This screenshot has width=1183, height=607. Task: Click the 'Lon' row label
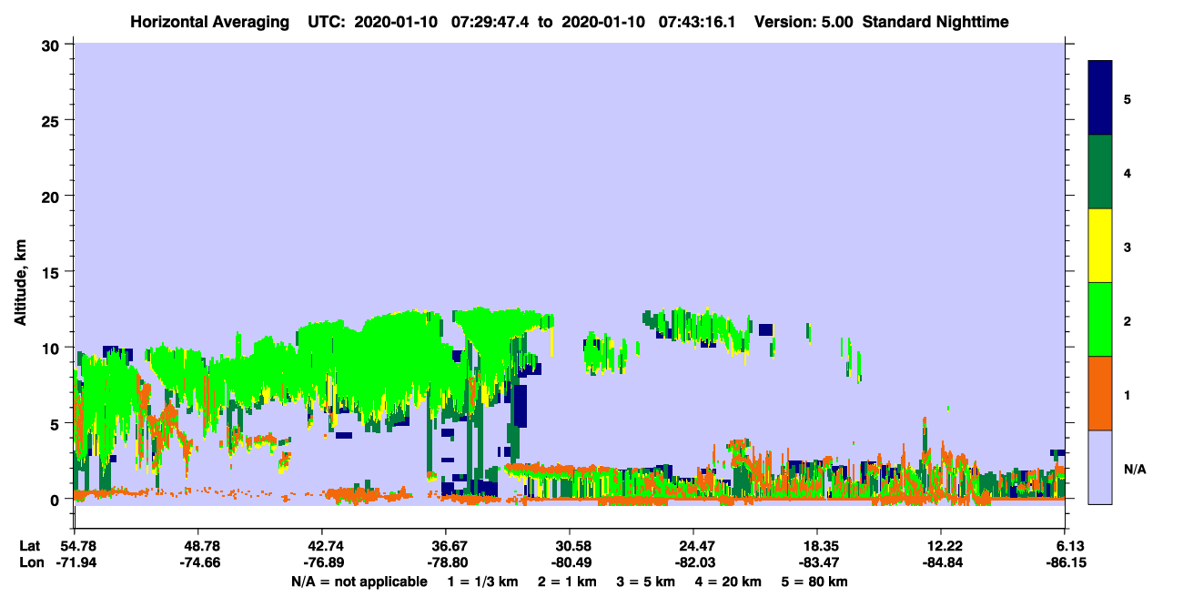pos(30,563)
